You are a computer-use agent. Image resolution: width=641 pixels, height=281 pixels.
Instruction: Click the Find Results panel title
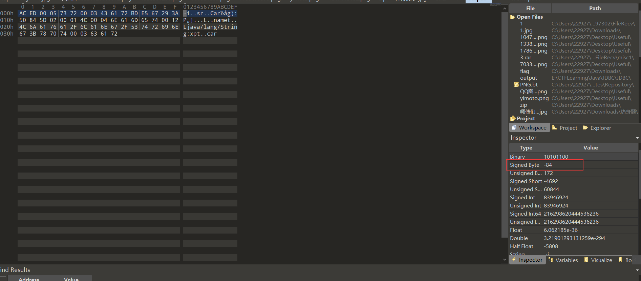click(x=15, y=270)
